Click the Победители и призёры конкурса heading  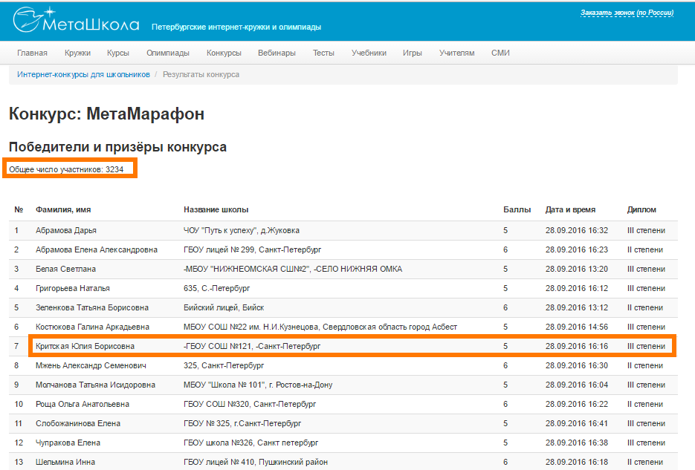coord(117,146)
